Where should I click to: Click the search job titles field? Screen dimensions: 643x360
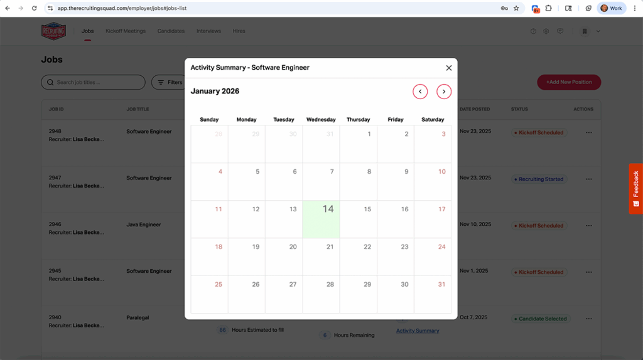pos(93,82)
